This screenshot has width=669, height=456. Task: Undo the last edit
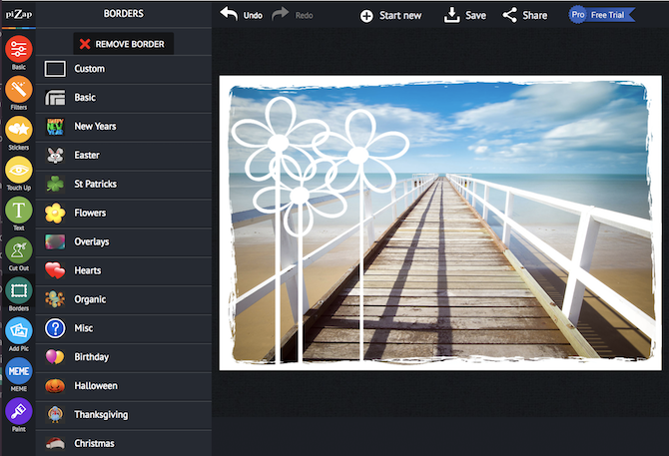[x=242, y=15]
